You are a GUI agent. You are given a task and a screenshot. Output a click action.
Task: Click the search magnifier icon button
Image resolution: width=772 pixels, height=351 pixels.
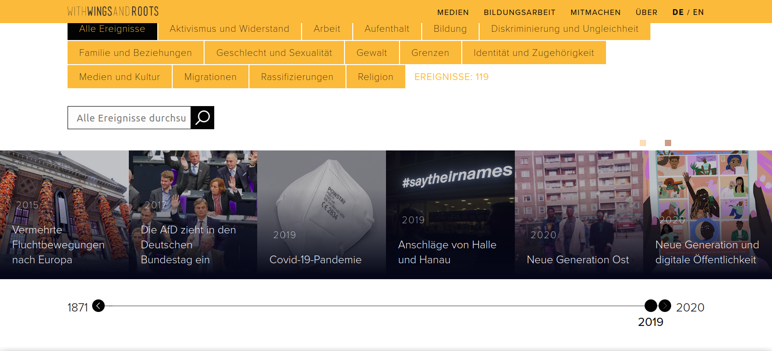[x=203, y=118]
